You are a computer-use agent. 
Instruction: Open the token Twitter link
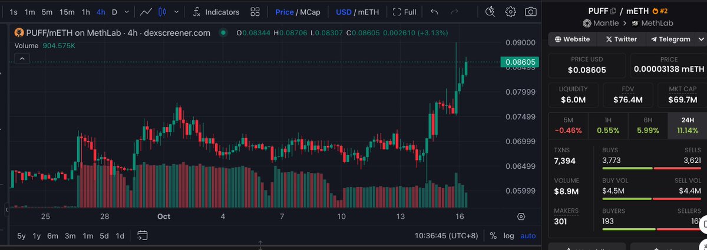[620, 39]
